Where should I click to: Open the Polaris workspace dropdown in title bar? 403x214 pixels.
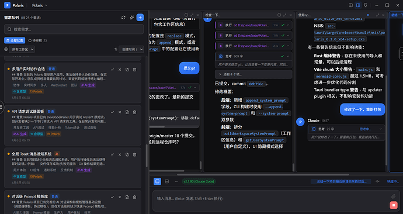(x=40, y=5)
